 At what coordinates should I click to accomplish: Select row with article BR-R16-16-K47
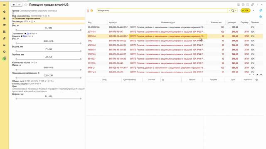click(175, 32)
